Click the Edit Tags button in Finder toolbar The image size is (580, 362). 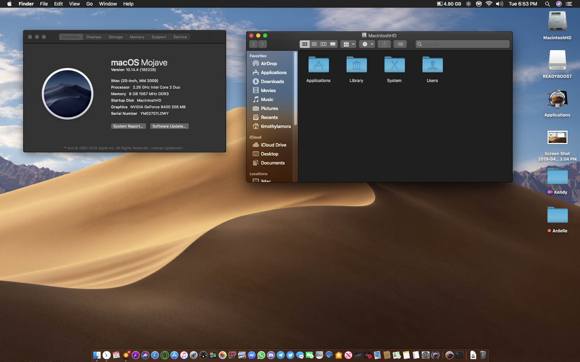400,44
